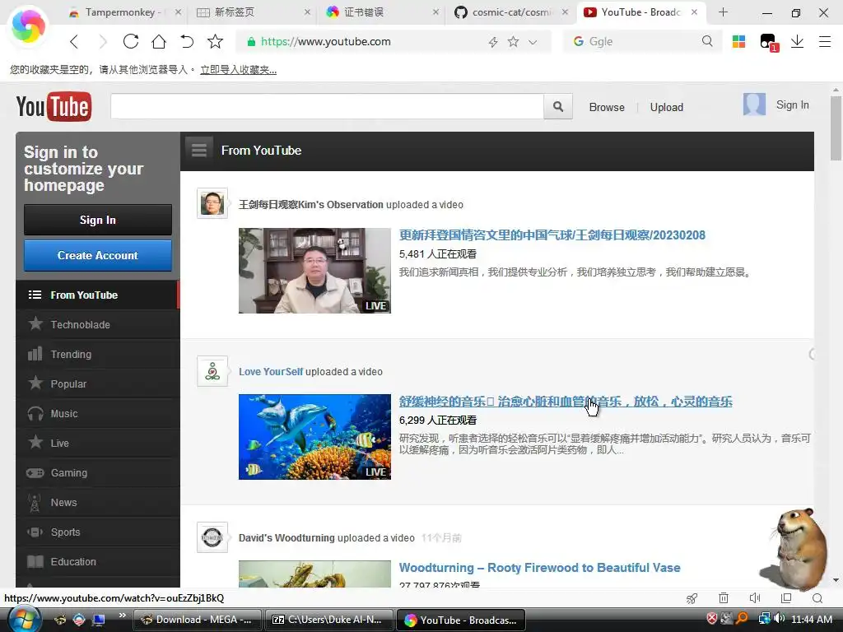Image resolution: width=843 pixels, height=632 pixels.
Task: Open the Technoblade sidebar channel
Action: click(x=98, y=324)
